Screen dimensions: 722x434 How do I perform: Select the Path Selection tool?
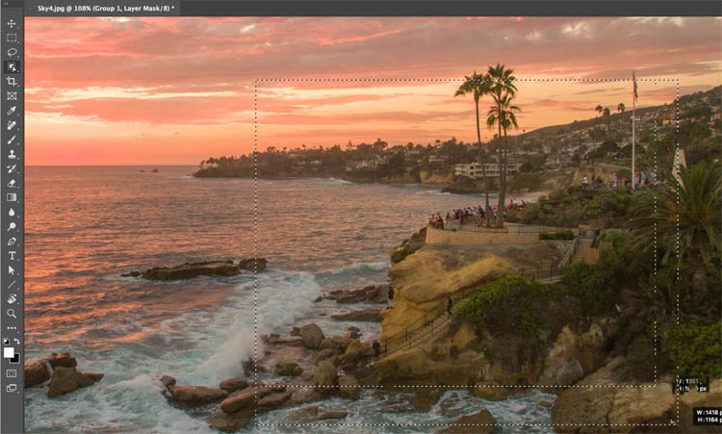click(x=12, y=270)
